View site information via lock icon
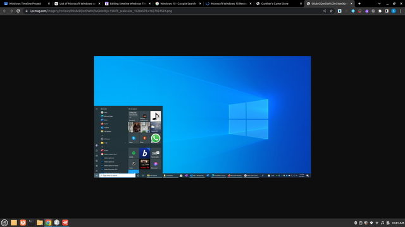 [27, 11]
